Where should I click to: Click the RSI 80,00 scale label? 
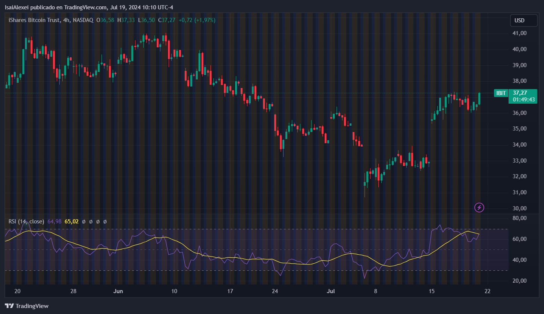coord(519,218)
